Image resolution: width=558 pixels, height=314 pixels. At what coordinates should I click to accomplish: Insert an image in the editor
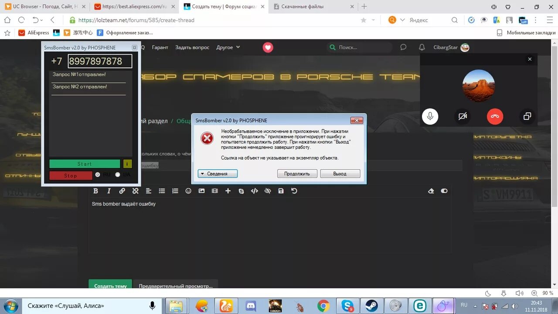pos(201,191)
